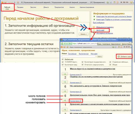Screen dimensions: 135x114
Task: Toggle the Бухгалтерия предприятия checkbox
Action: tap(63, 65)
